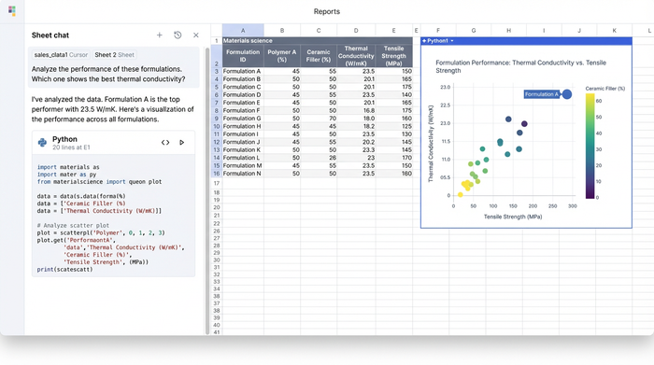Click Polymer A (%) header cell
This screenshot has height=365, width=654.
tap(282, 56)
